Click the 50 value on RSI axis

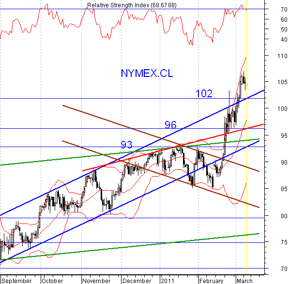coord(284,30)
